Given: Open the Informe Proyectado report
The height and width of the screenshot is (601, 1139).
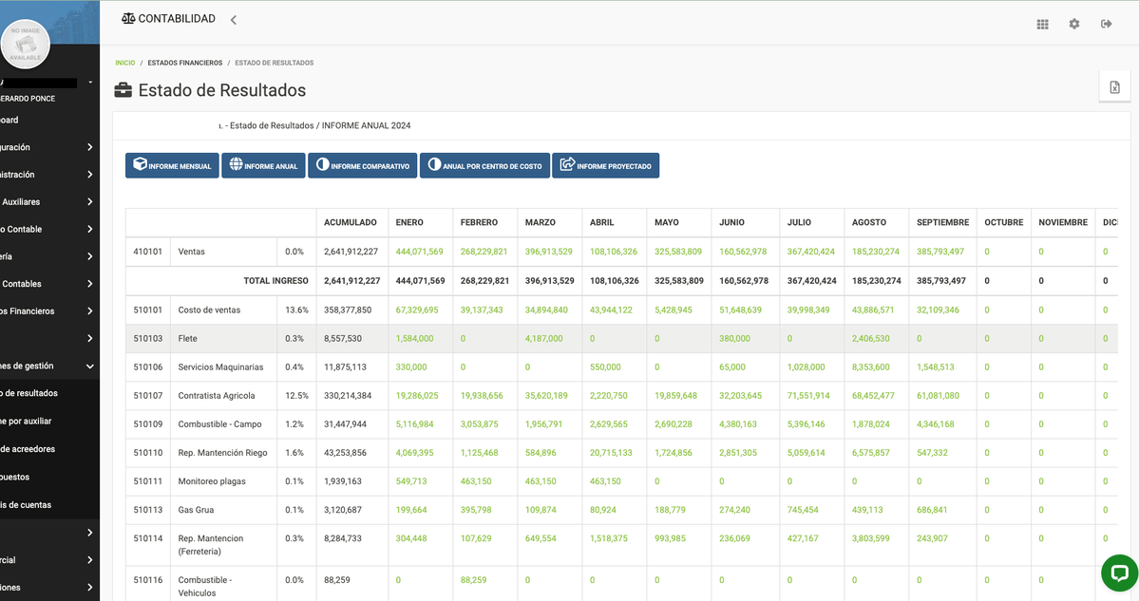Looking at the screenshot, I should [x=605, y=165].
